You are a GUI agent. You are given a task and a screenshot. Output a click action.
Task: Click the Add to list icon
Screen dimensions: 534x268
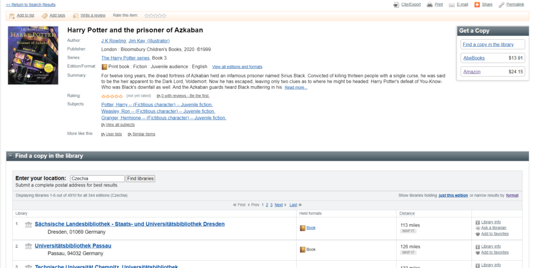(x=12, y=16)
